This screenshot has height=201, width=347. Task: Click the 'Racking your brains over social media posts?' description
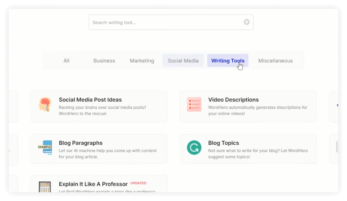coord(102,110)
